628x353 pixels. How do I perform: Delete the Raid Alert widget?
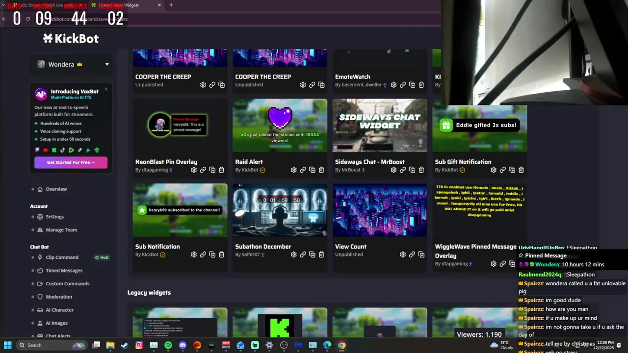click(x=321, y=170)
